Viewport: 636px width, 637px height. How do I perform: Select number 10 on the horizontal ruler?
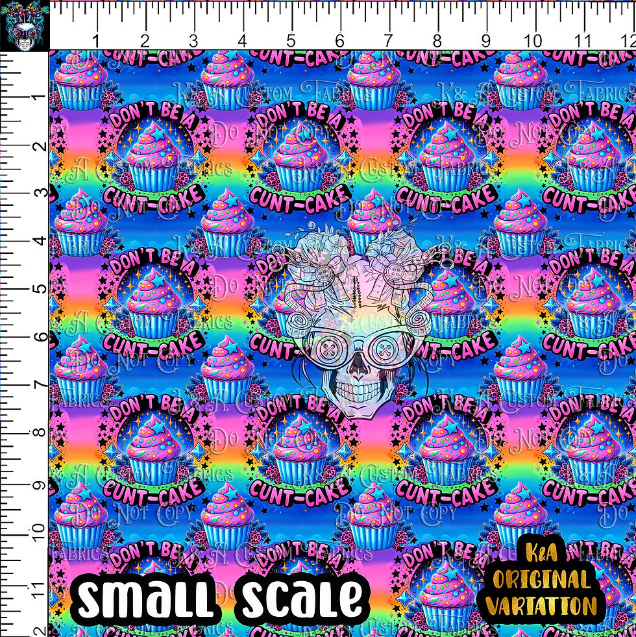coord(532,41)
